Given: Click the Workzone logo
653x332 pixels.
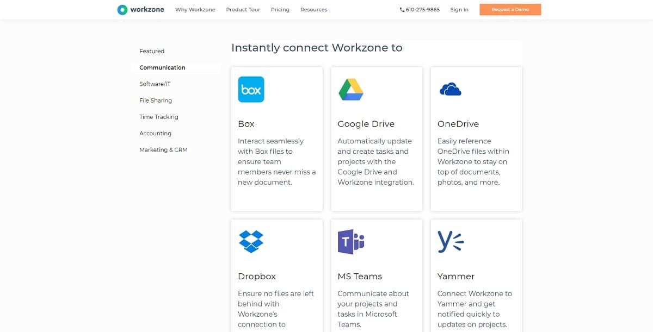Looking at the screenshot, I should (140, 9).
